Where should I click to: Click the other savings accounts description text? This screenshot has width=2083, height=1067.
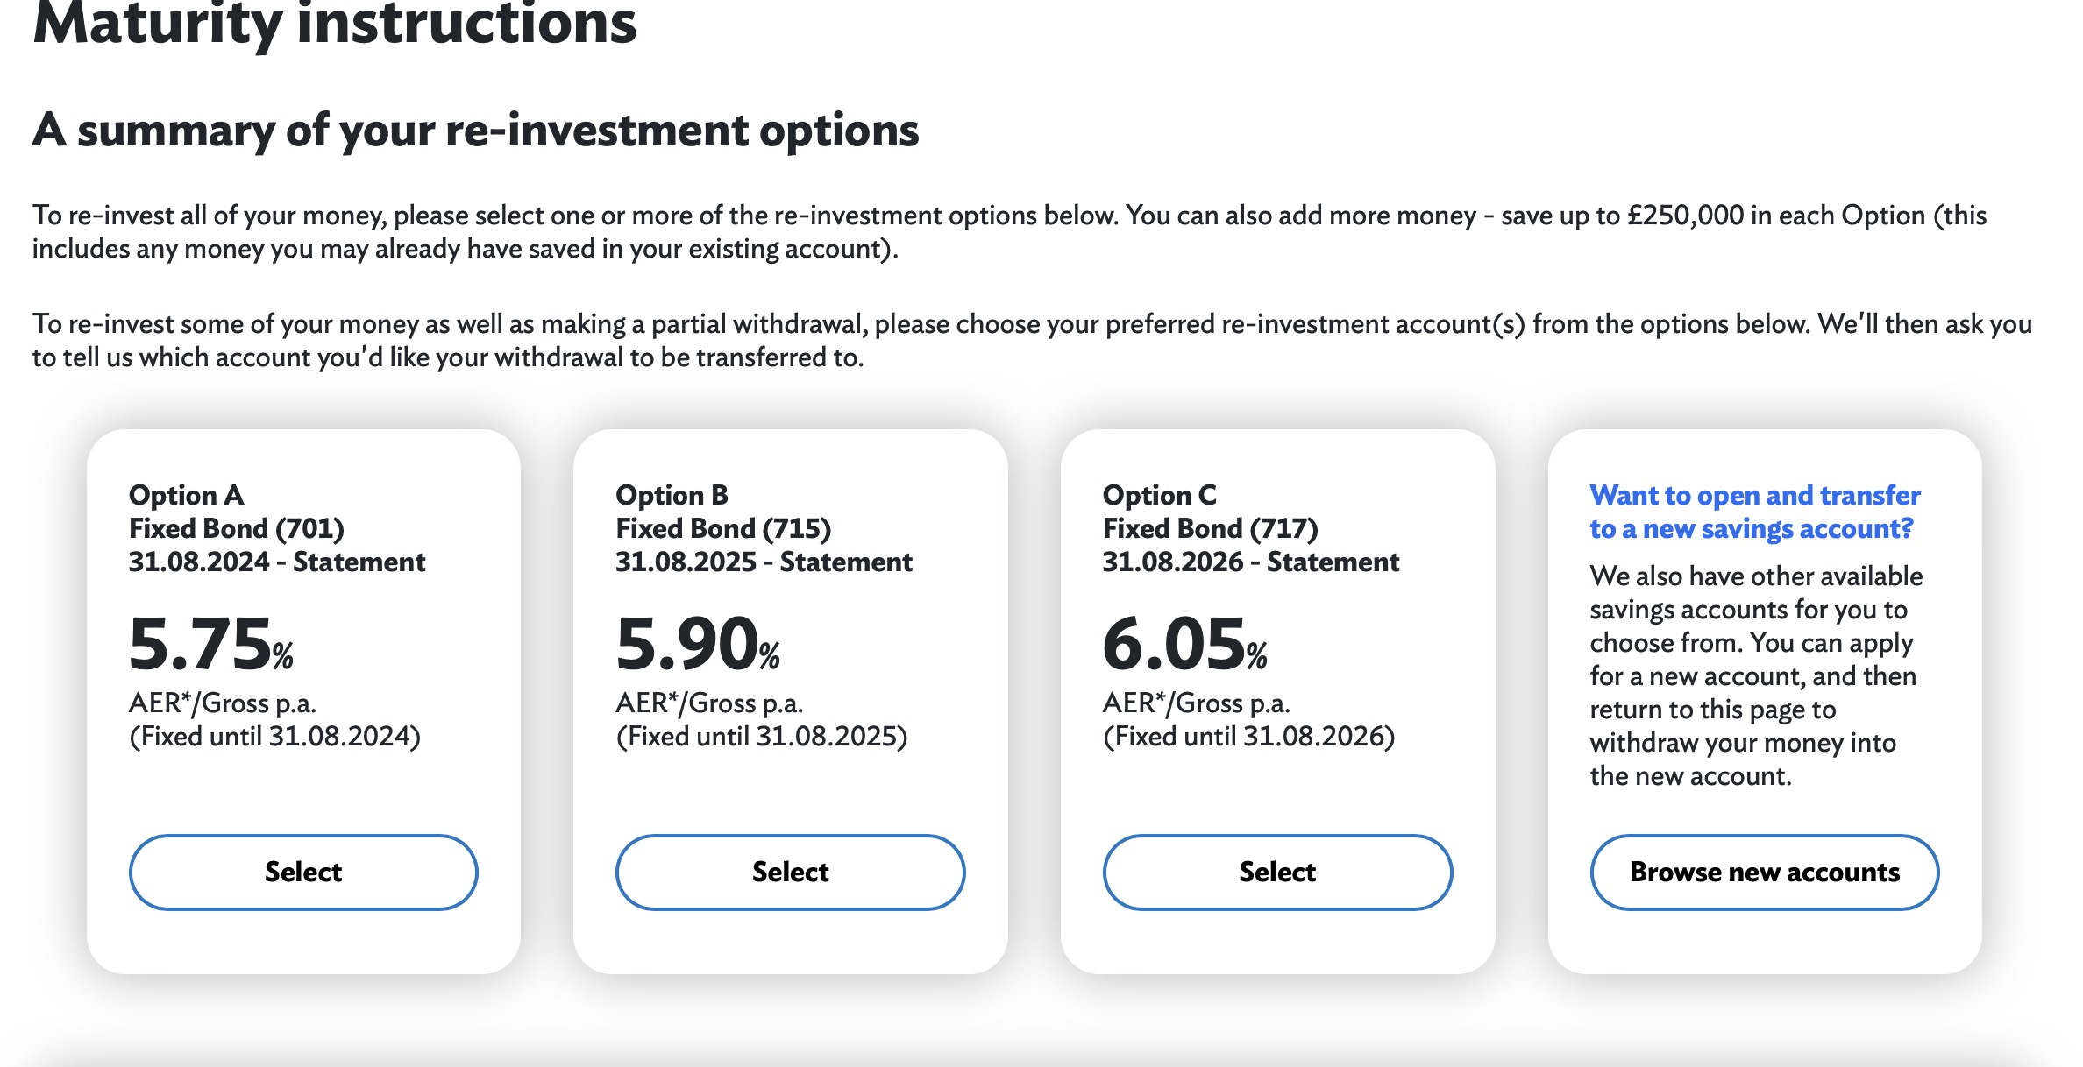point(1755,675)
